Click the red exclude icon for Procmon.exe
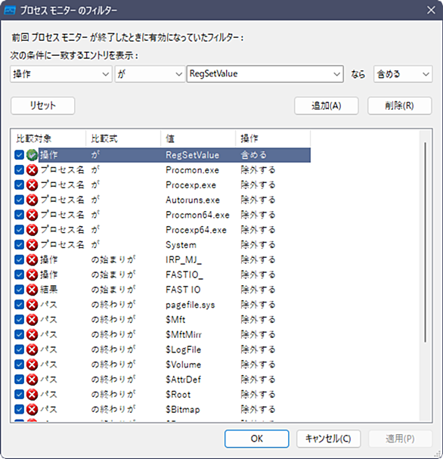 pyautogui.click(x=32, y=170)
